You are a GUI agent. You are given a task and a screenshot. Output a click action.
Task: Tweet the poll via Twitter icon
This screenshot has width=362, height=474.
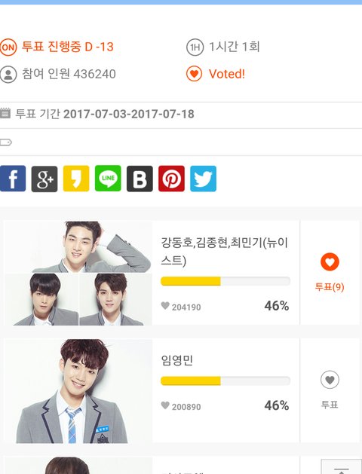(203, 179)
